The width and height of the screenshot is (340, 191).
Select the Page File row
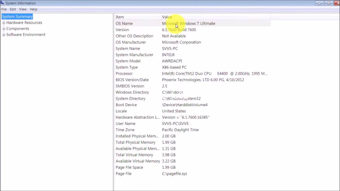[x=193, y=174]
